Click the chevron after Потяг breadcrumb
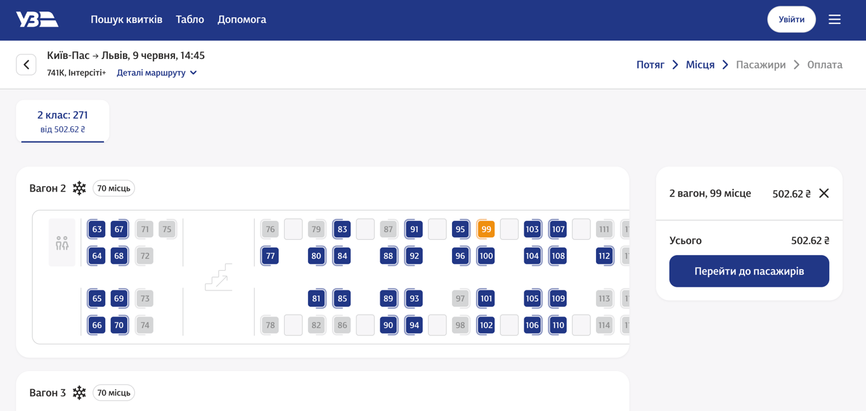The height and width of the screenshot is (411, 866). click(x=675, y=65)
